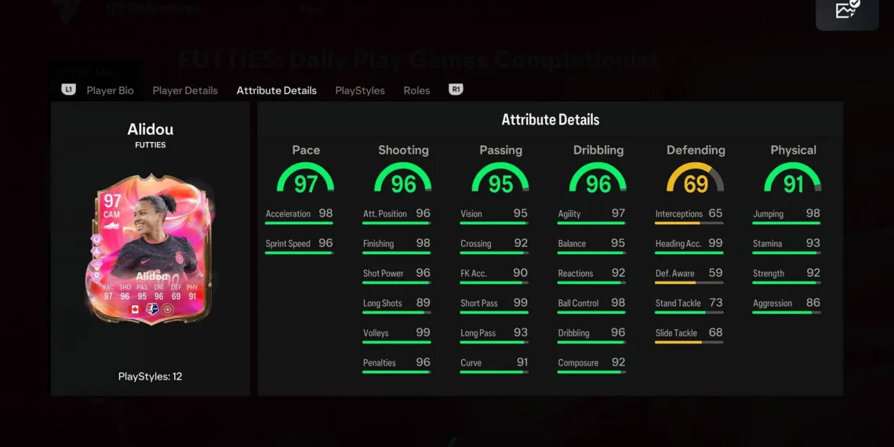Click the chart icon in top-right corner
This screenshot has height=447, width=894.
click(x=848, y=11)
